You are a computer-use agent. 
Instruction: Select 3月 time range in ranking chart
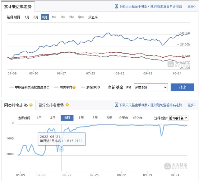53,118
